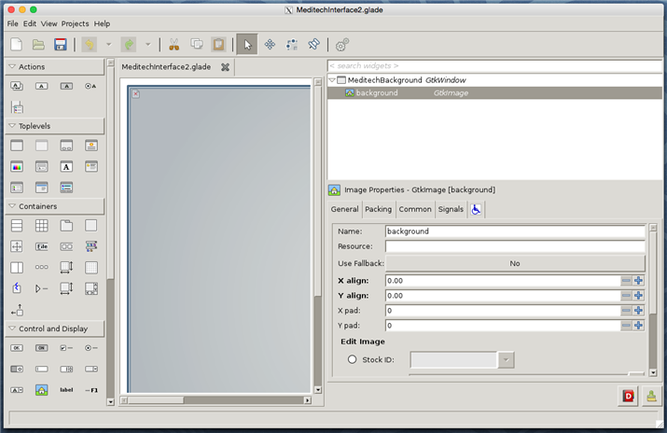Click the search widgets field
Screen dimensions: 667x433
coord(494,65)
